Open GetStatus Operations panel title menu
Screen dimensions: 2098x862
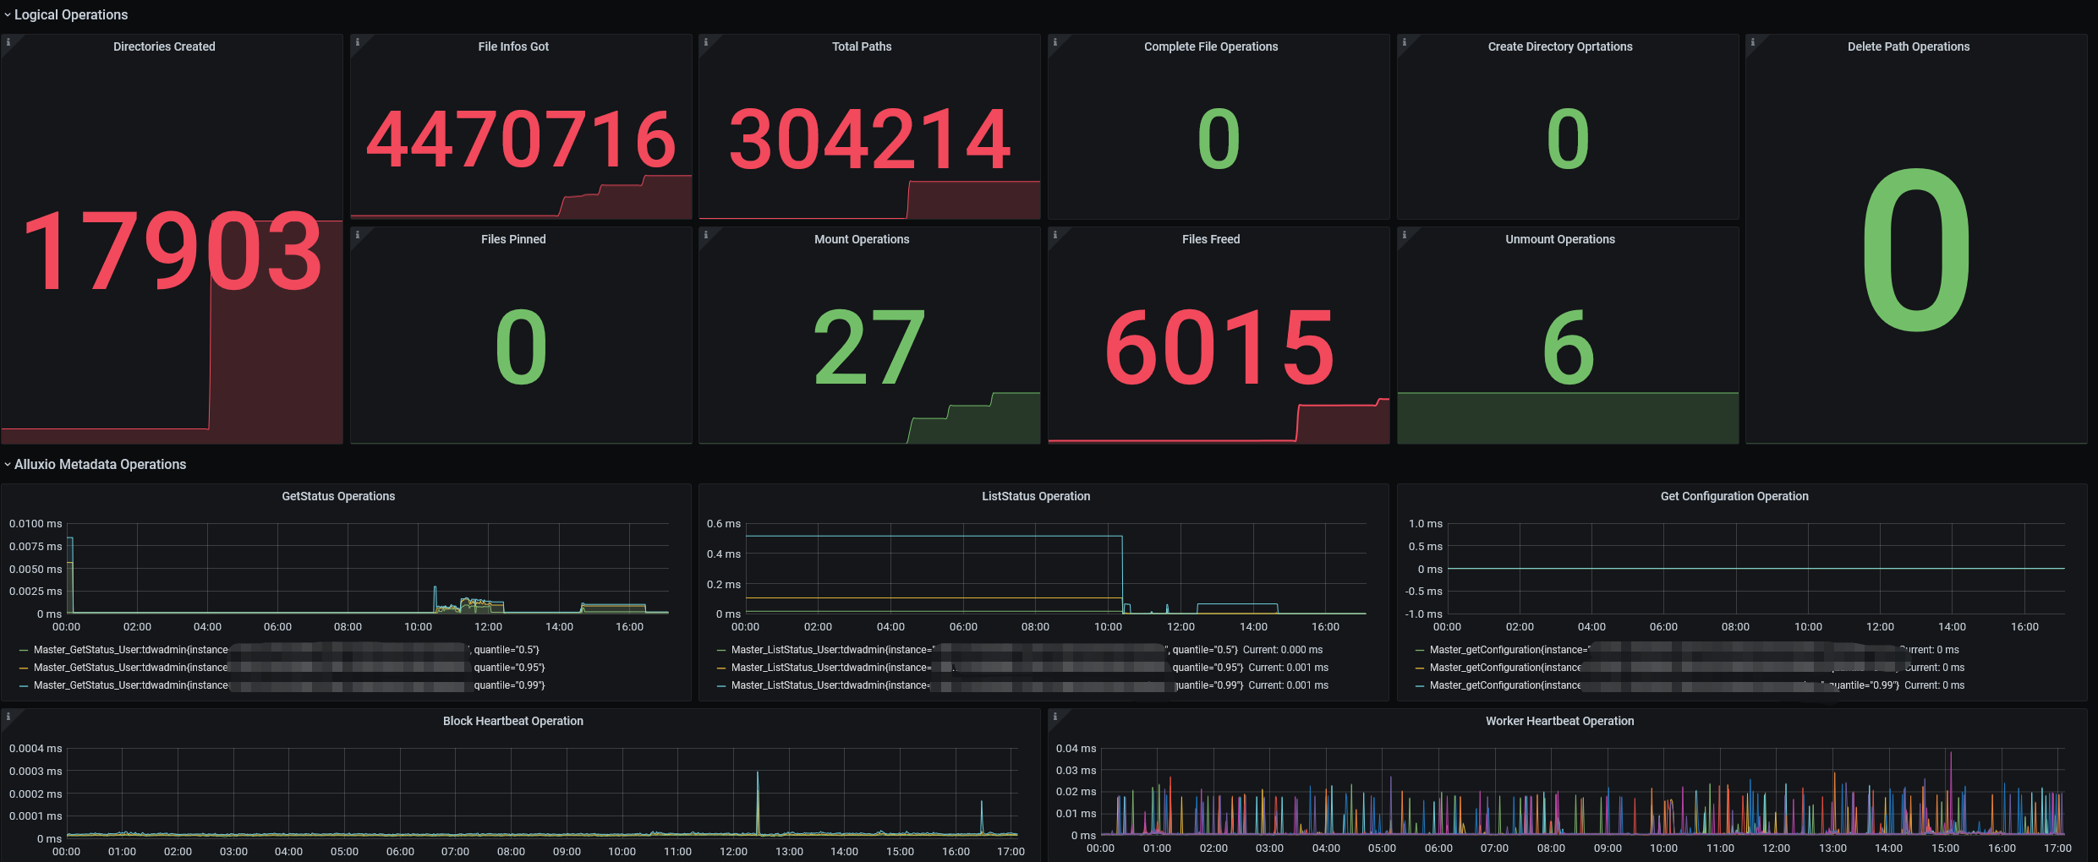(x=338, y=496)
